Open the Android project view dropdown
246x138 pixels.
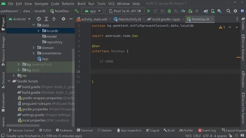pos(20,19)
